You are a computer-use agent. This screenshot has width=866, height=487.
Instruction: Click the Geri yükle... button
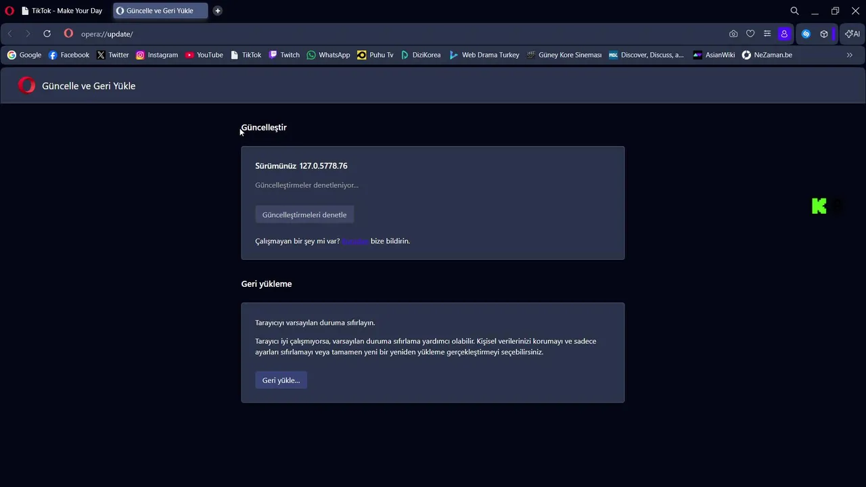pyautogui.click(x=281, y=380)
